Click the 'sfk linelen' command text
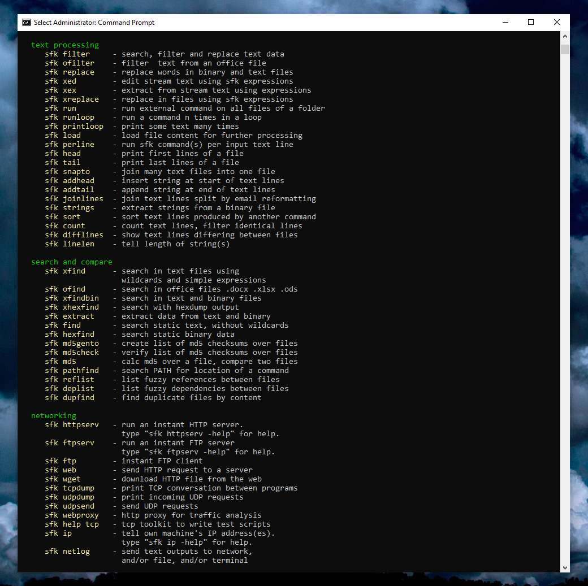Image resolution: width=588 pixels, height=586 pixels. [x=70, y=244]
